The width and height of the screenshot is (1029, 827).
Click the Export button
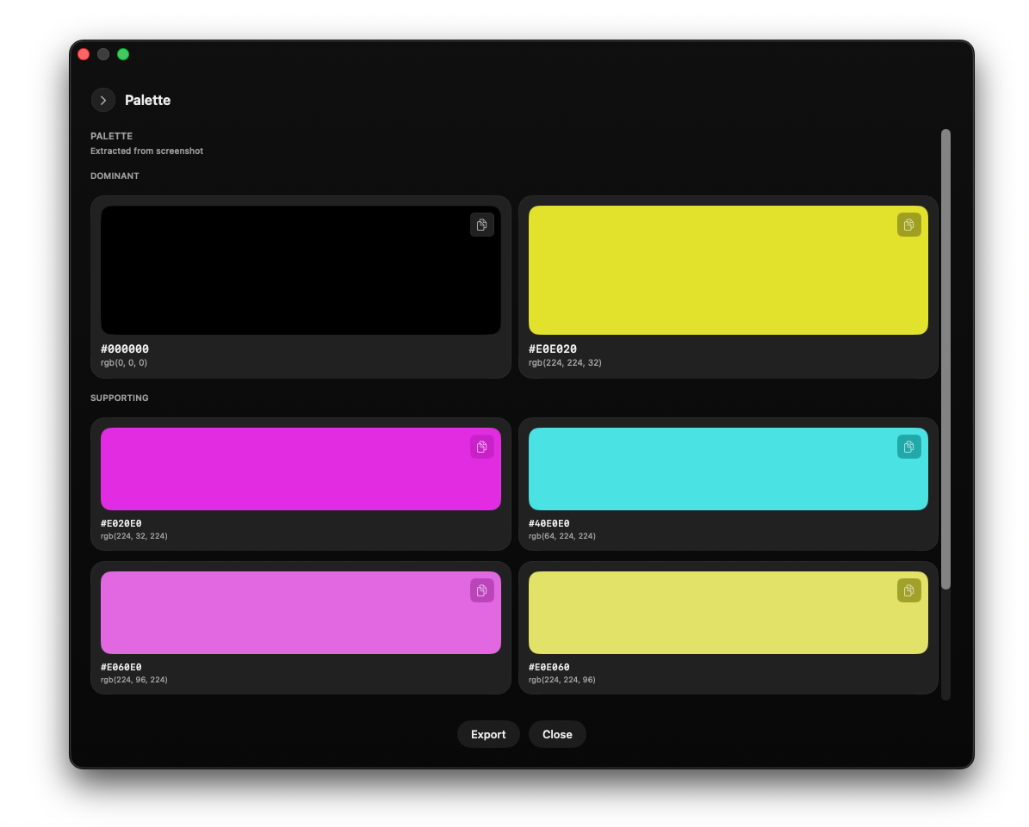pos(488,734)
